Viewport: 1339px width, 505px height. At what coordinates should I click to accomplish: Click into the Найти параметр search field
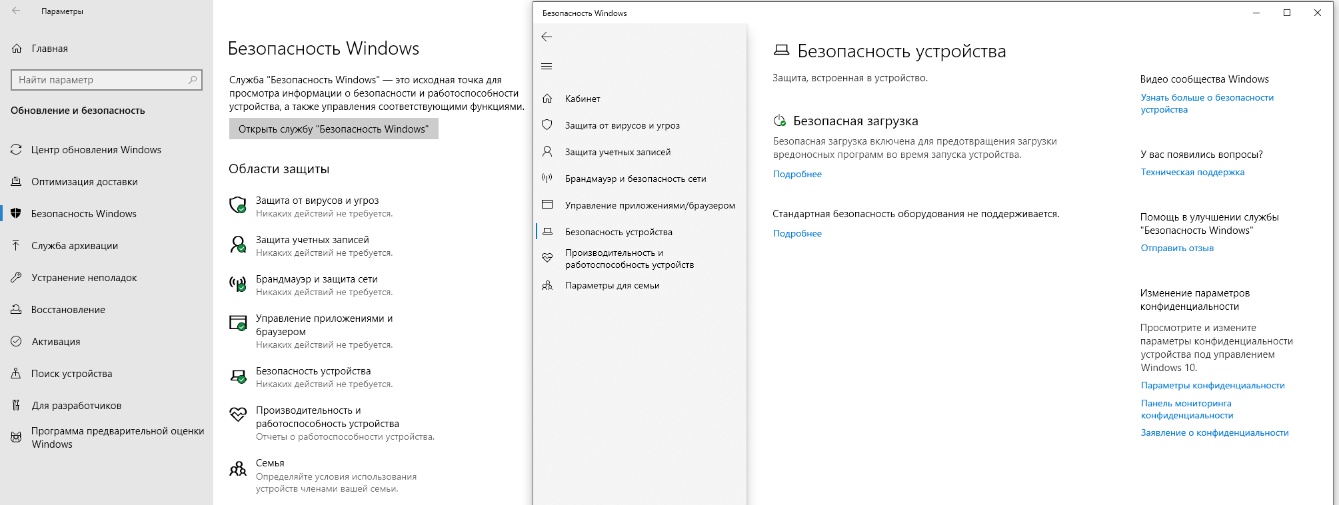point(107,80)
